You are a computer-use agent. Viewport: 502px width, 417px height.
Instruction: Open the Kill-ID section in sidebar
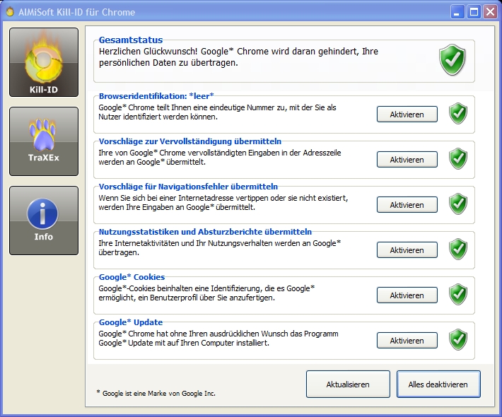[44, 62]
